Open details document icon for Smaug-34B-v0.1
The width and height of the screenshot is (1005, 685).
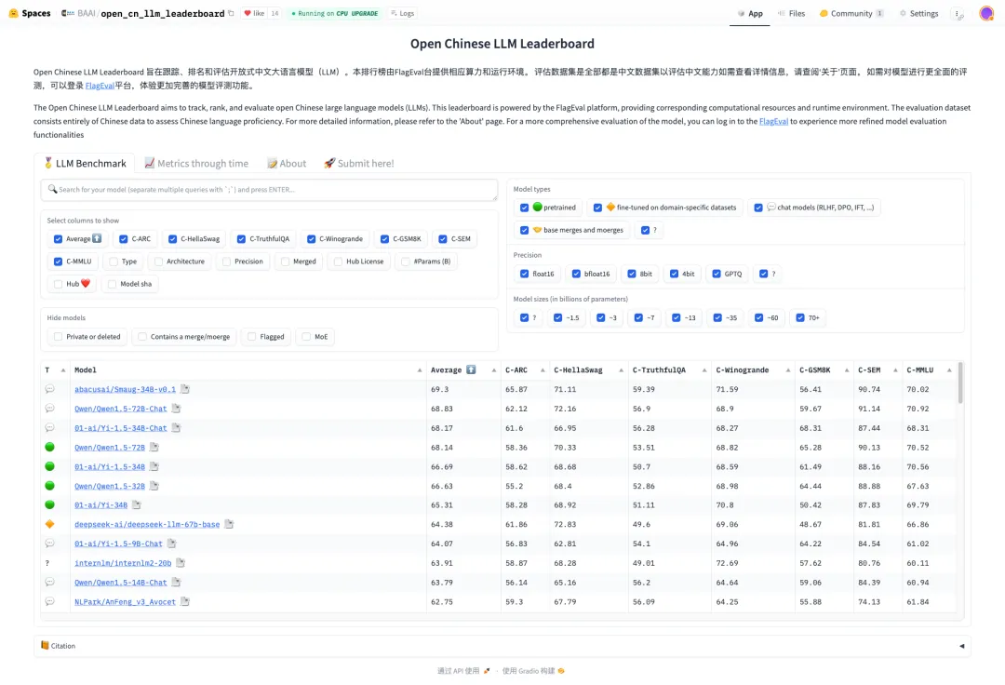(x=184, y=389)
